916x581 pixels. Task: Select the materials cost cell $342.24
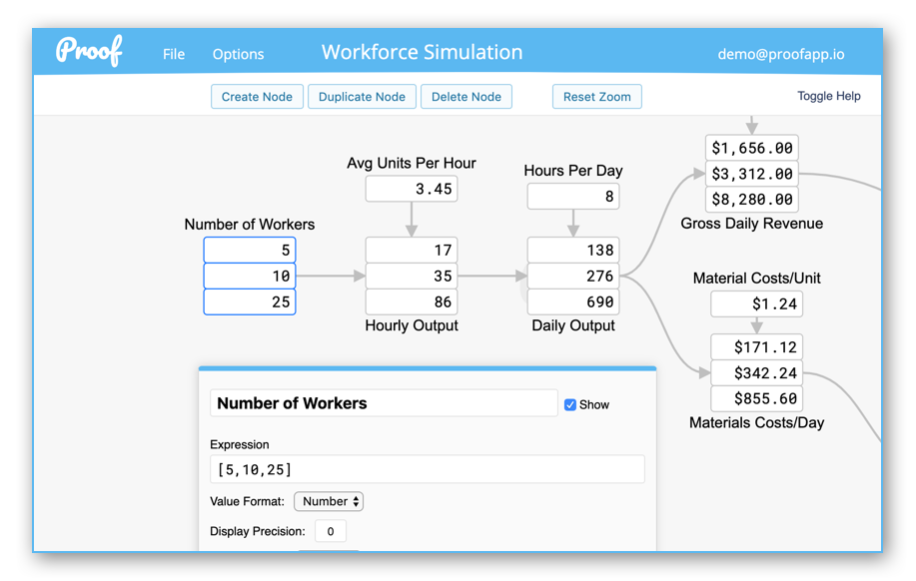click(x=756, y=372)
